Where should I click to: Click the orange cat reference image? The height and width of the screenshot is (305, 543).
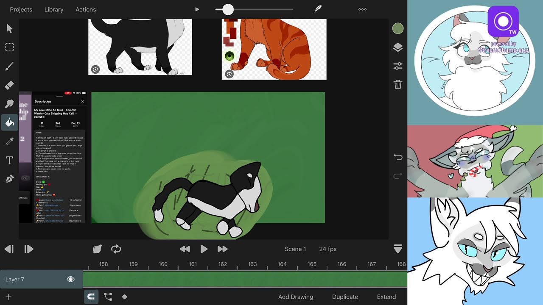(274, 49)
